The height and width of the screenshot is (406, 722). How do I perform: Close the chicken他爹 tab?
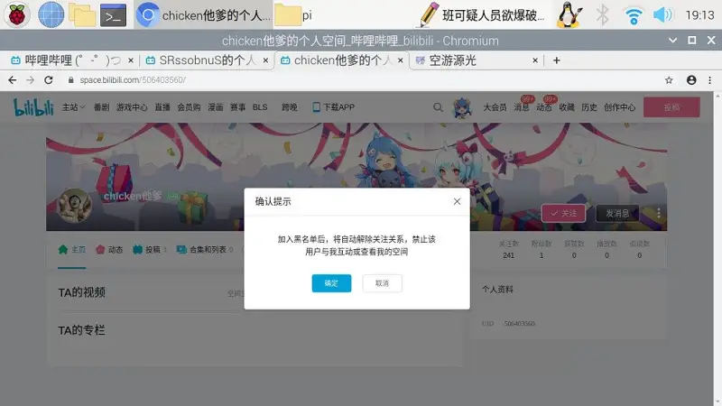coord(401,60)
